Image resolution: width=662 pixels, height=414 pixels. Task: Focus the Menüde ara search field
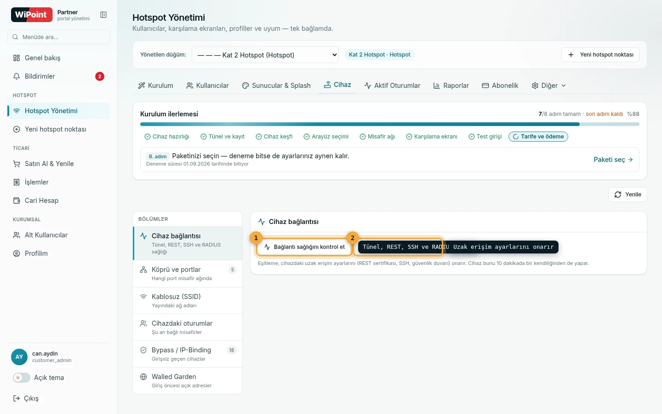click(x=58, y=37)
